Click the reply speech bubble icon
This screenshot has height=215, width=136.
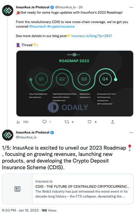point(45,122)
